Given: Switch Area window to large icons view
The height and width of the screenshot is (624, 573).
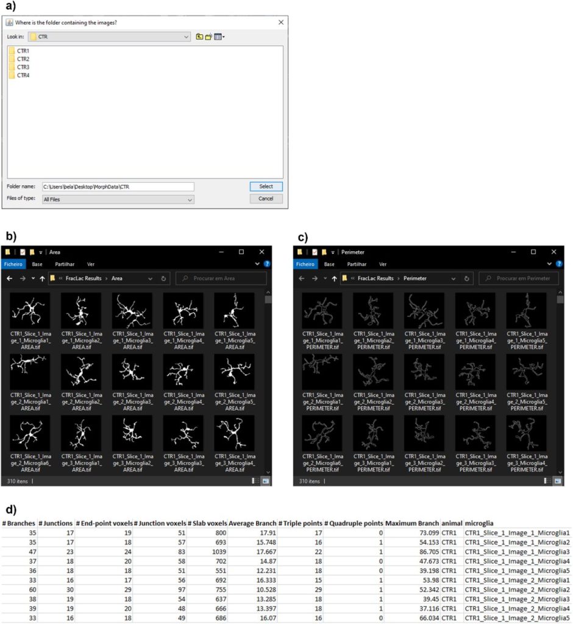Looking at the screenshot, I should pos(266,481).
